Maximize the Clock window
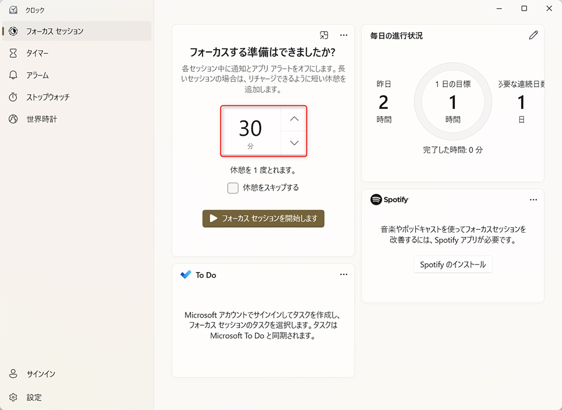562x410 pixels. coord(524,8)
